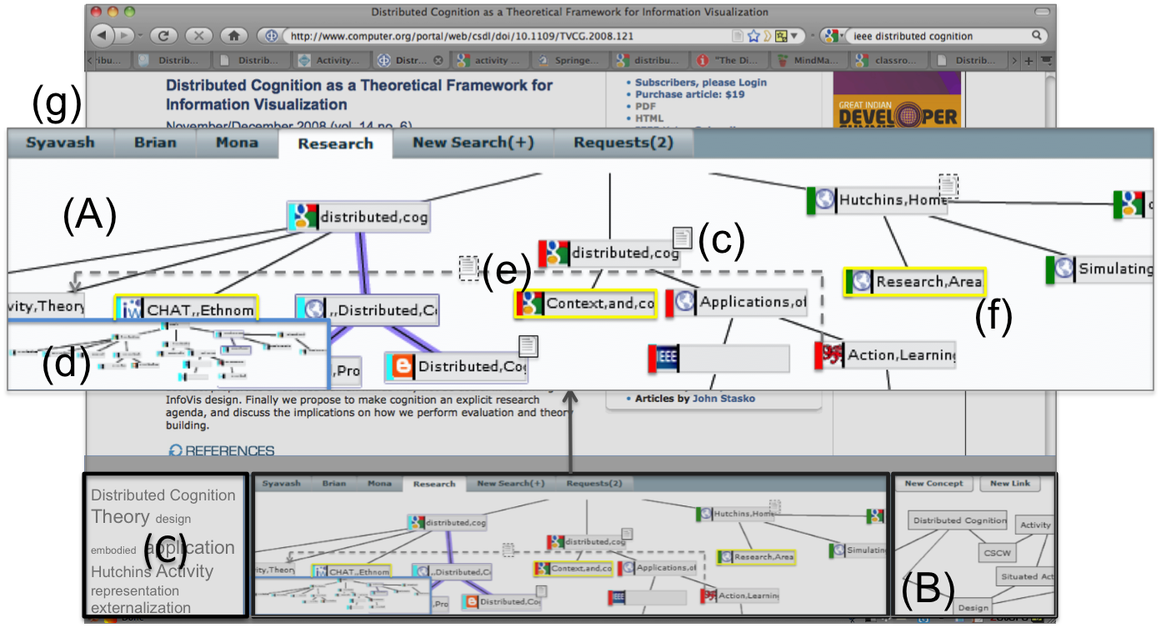Reload the page with the circular arrow
This screenshot has width=1161, height=628.
[164, 36]
